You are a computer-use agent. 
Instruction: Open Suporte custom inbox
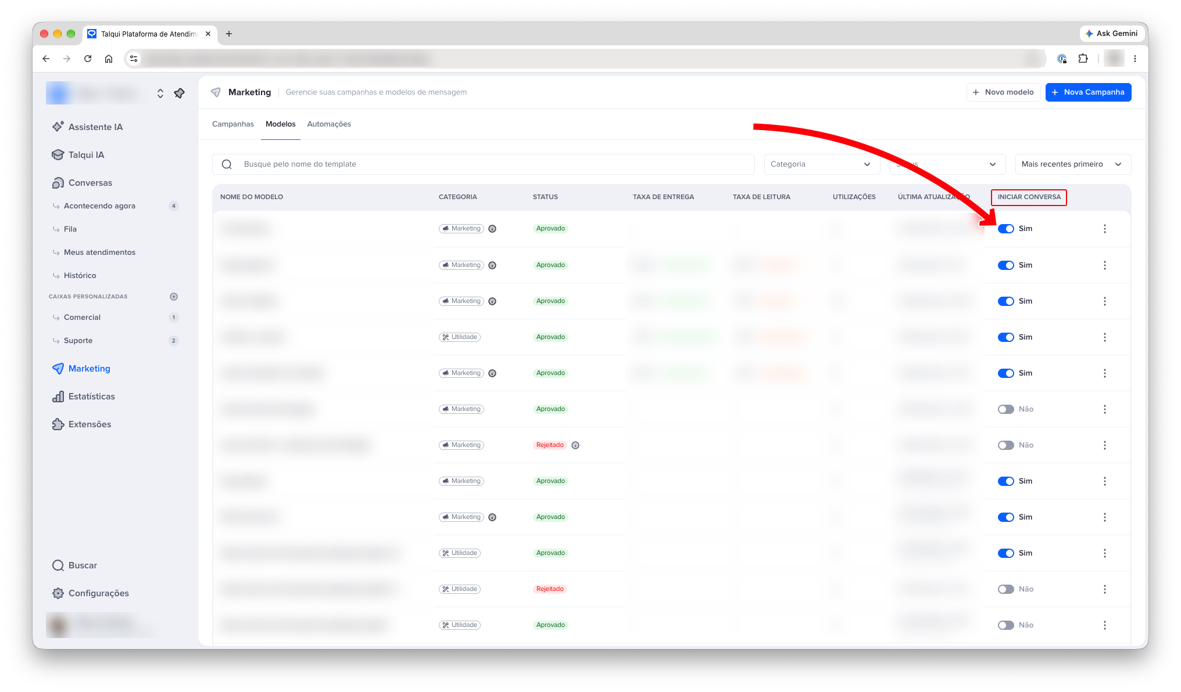(x=78, y=340)
